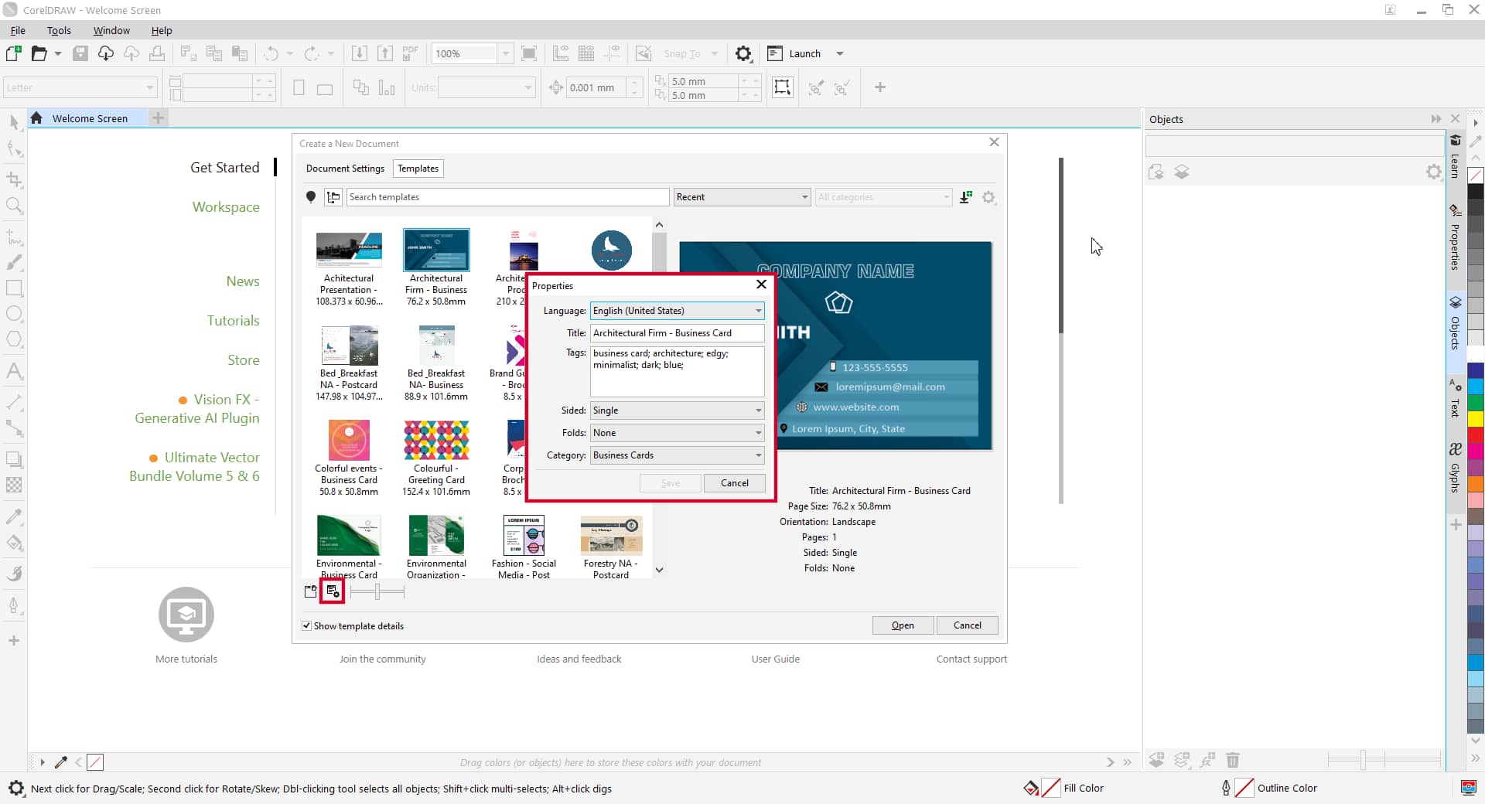
Task: Open the Language dropdown in Properties
Action: (678, 311)
